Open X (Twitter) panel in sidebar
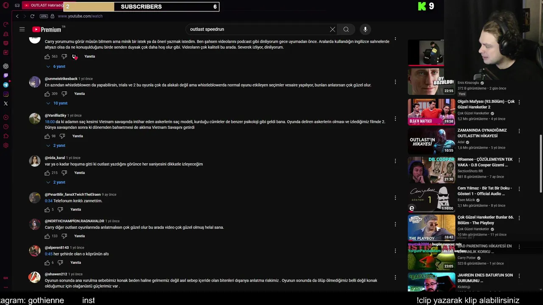Viewport: 543px width, 305px height. tap(6, 103)
